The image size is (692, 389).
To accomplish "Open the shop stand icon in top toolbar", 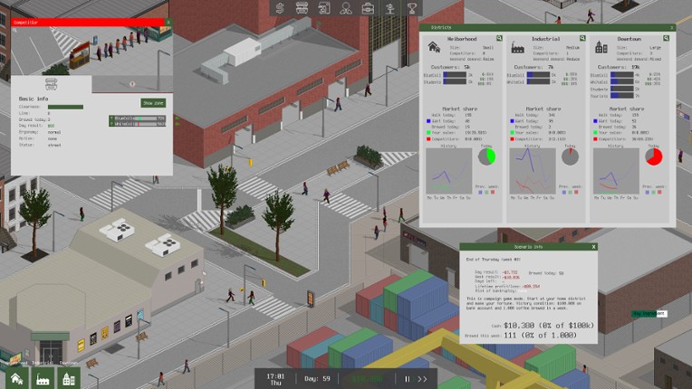I will coord(303,8).
